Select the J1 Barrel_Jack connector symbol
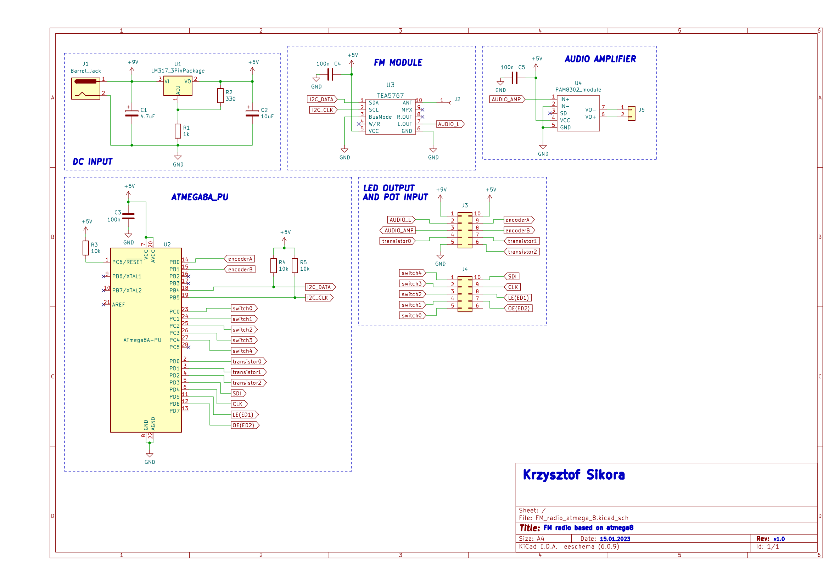The image size is (829, 586). click(x=85, y=89)
